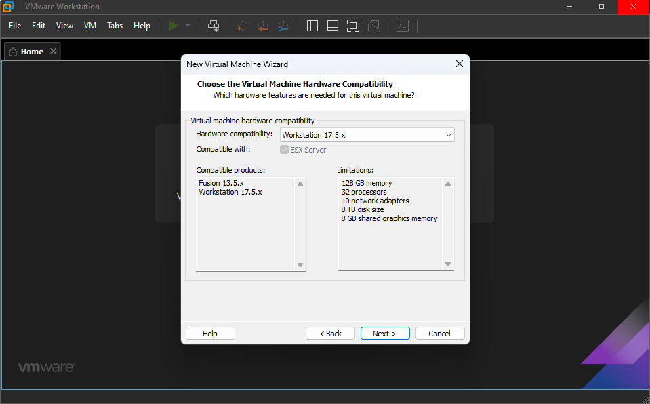Go back with the < Back button
This screenshot has height=404, width=650.
coord(330,334)
